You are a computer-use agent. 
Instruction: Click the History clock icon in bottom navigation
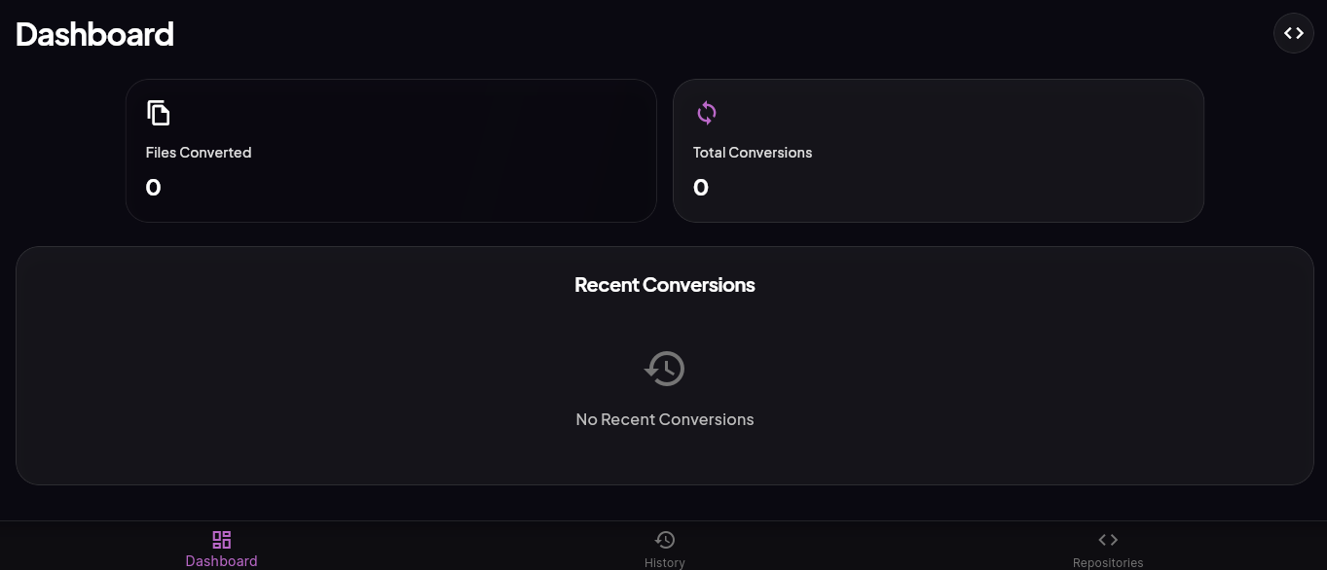tap(665, 539)
